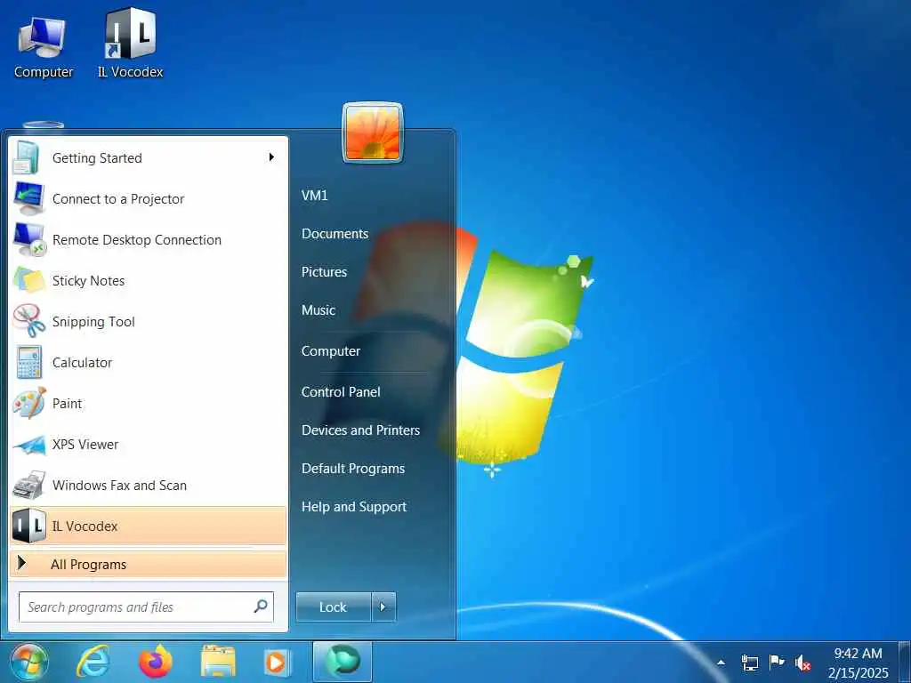
Task: Select the Windows Fax and Scan label
Action: 119,486
